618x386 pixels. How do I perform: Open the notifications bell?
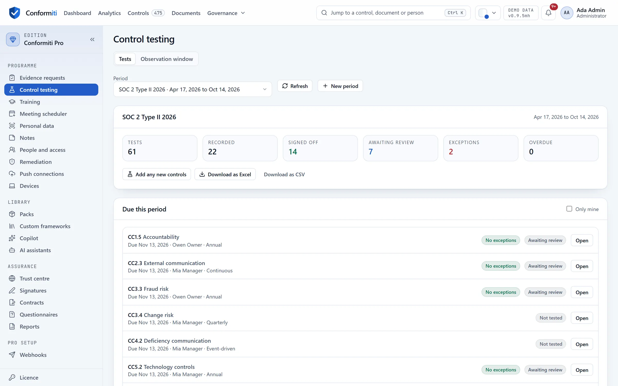coord(548,13)
